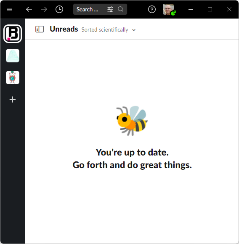Screen dimensions: 239x244
Task: Click the Unreads header title
Action: click(x=64, y=29)
